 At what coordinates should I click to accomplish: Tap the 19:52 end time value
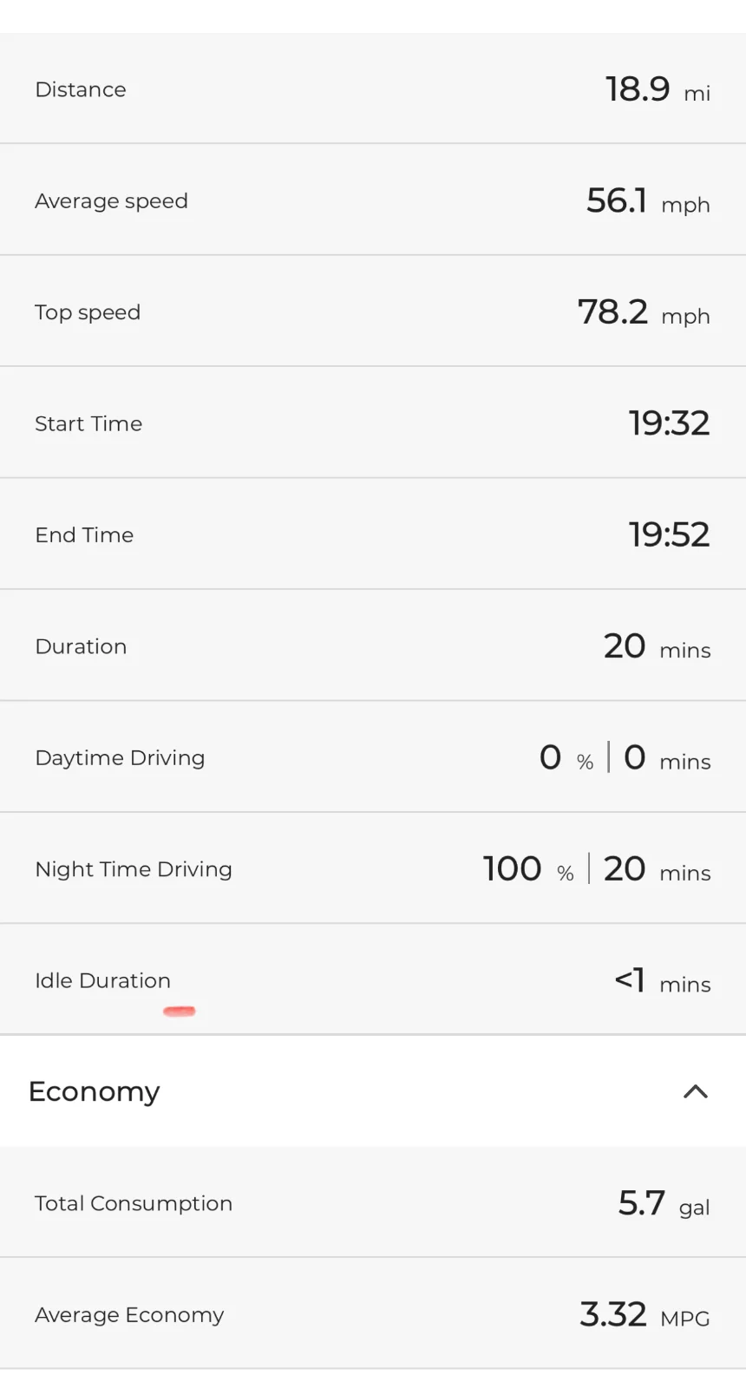pyautogui.click(x=669, y=534)
